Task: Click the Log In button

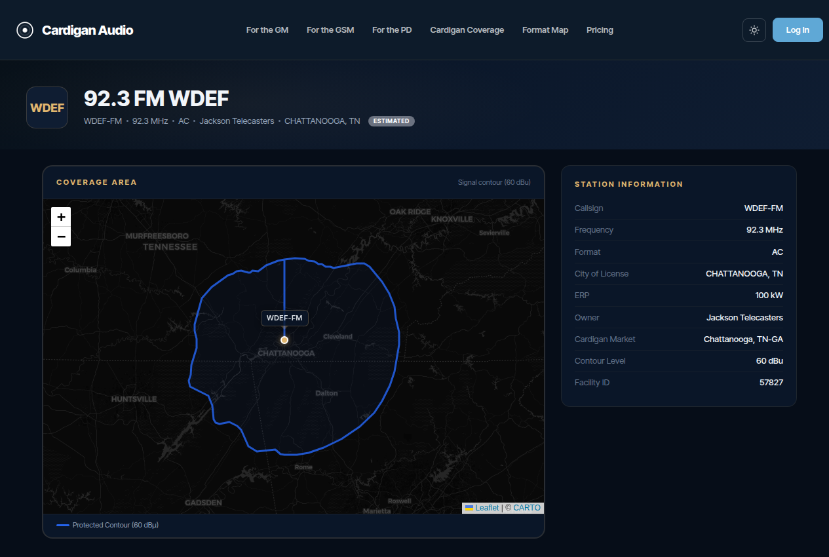Action: point(798,30)
